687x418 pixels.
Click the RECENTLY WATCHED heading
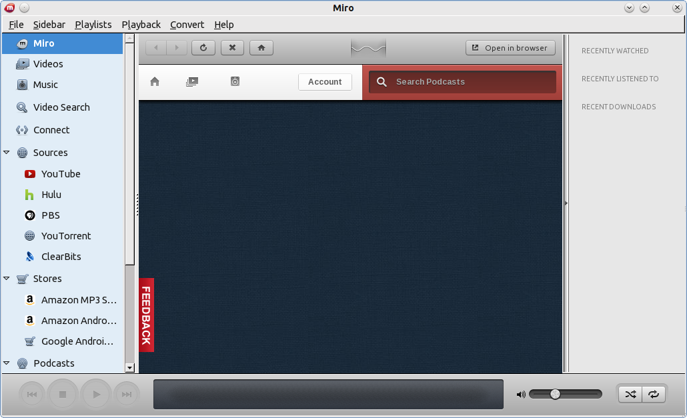[615, 51]
